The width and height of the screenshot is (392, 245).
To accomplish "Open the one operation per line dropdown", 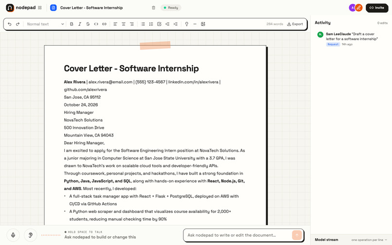I will coord(369,240).
